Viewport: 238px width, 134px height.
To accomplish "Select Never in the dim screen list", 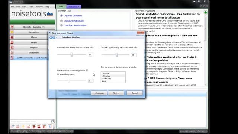I will (113, 81).
